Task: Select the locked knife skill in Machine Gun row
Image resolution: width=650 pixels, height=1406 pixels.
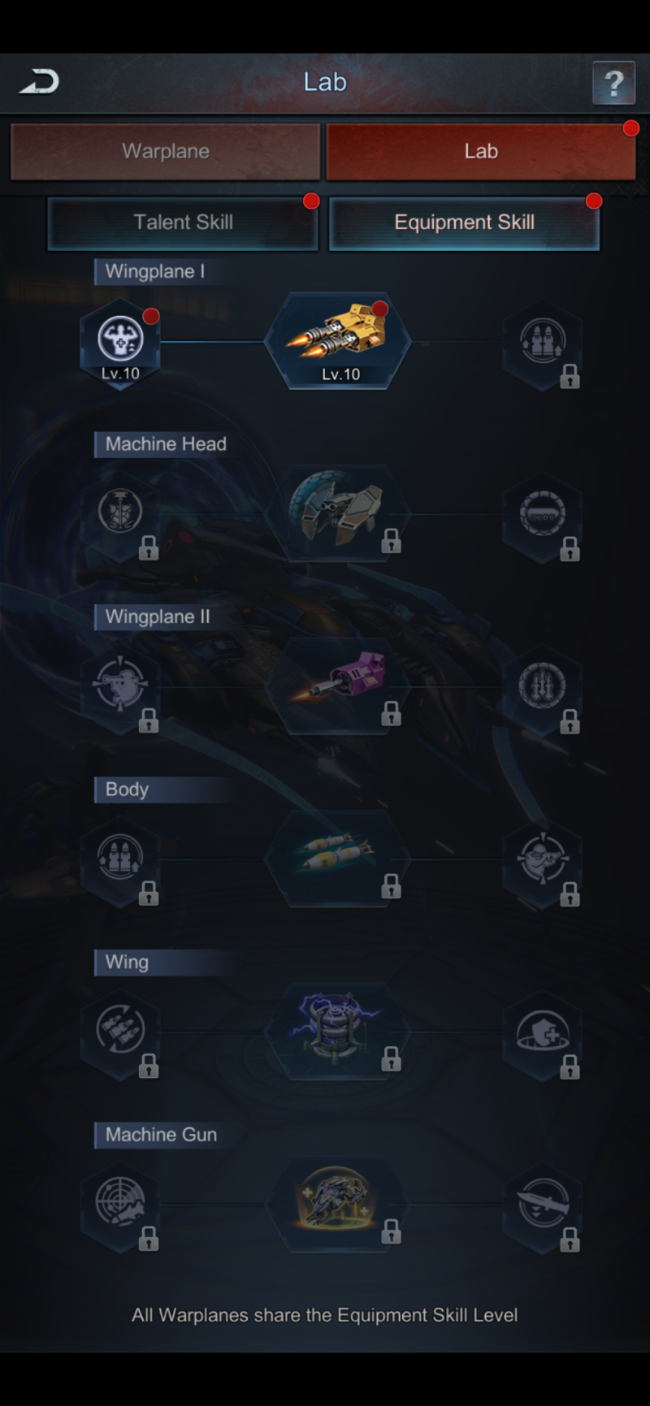Action: coord(543,1205)
